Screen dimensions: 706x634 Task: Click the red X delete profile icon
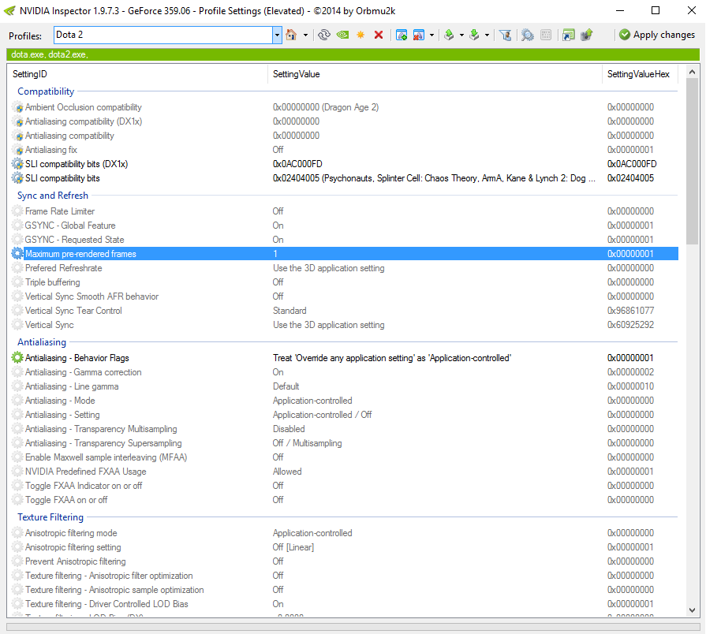pyautogui.click(x=379, y=35)
